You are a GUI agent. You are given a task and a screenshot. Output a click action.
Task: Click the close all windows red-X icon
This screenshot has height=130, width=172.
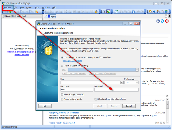[x=133, y=11]
